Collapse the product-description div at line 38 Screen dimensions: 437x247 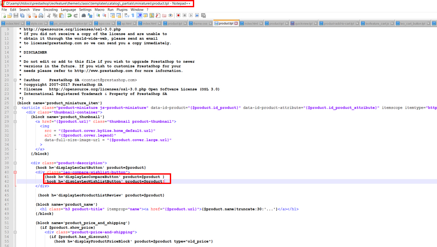(x=15, y=163)
